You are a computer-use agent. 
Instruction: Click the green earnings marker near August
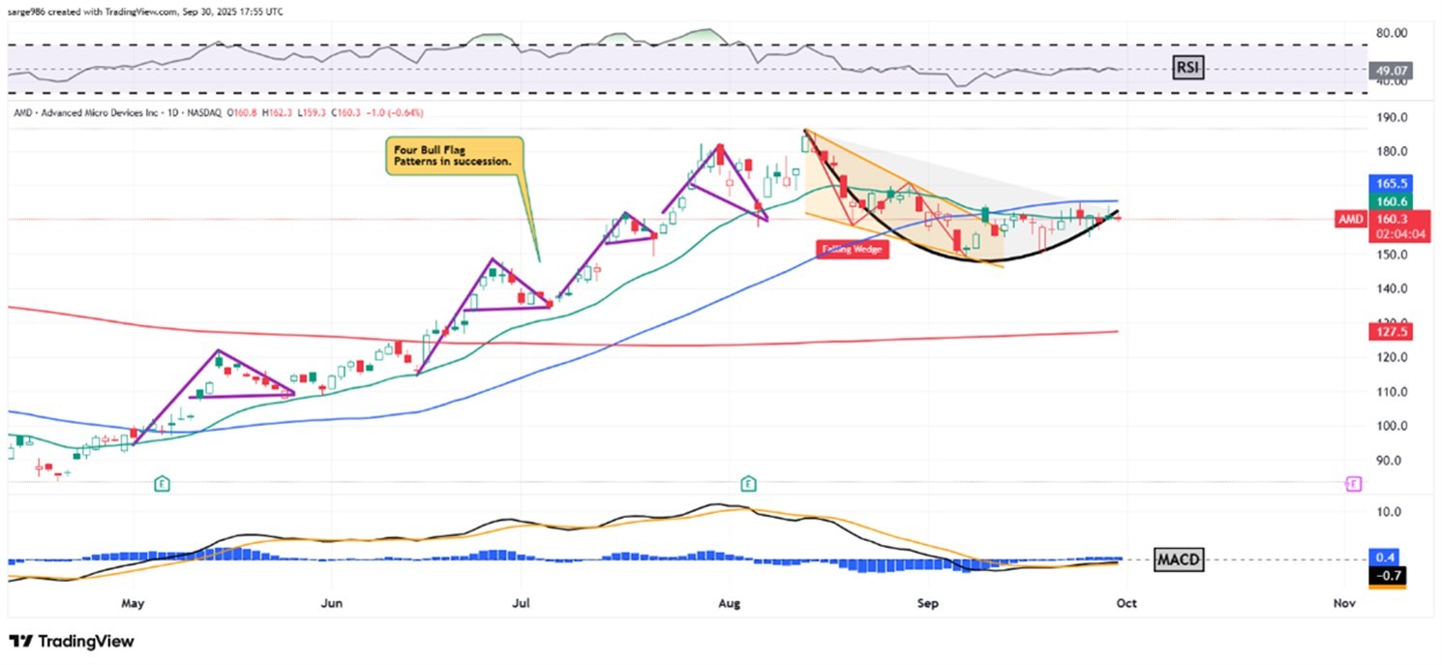[748, 482]
